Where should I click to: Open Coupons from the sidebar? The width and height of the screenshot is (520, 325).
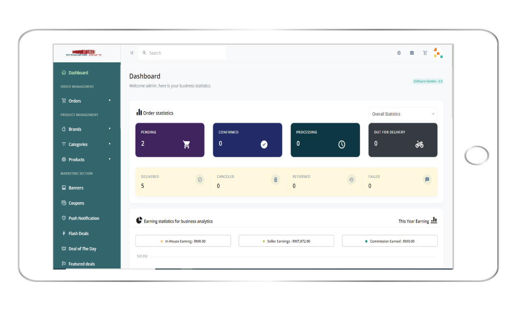pos(76,203)
